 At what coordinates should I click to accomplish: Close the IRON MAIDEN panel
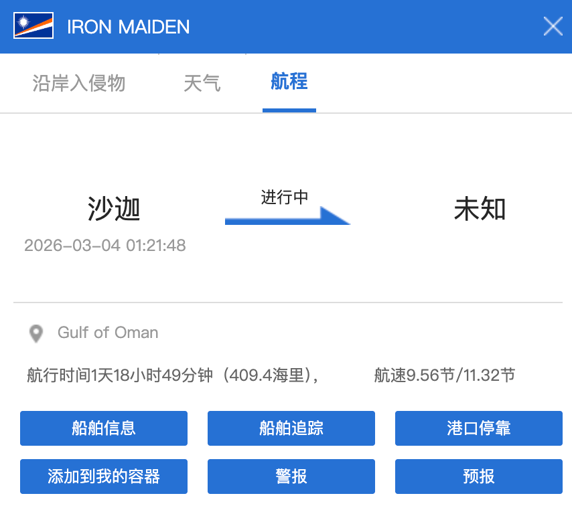553,26
